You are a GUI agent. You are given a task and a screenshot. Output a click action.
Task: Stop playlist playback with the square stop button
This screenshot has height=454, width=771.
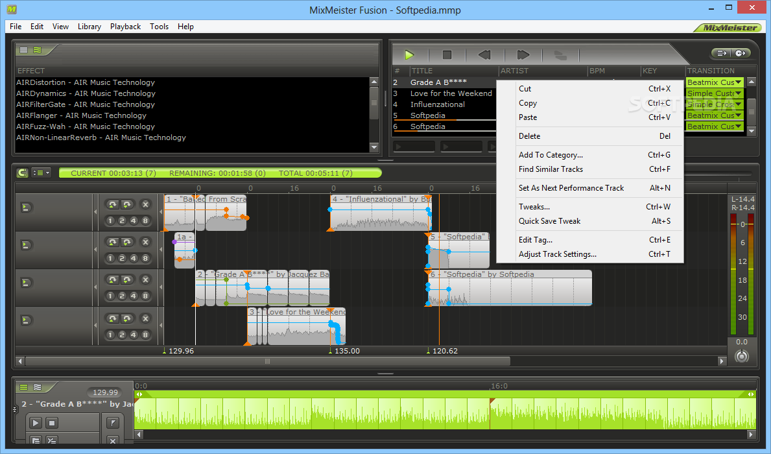pyautogui.click(x=447, y=54)
